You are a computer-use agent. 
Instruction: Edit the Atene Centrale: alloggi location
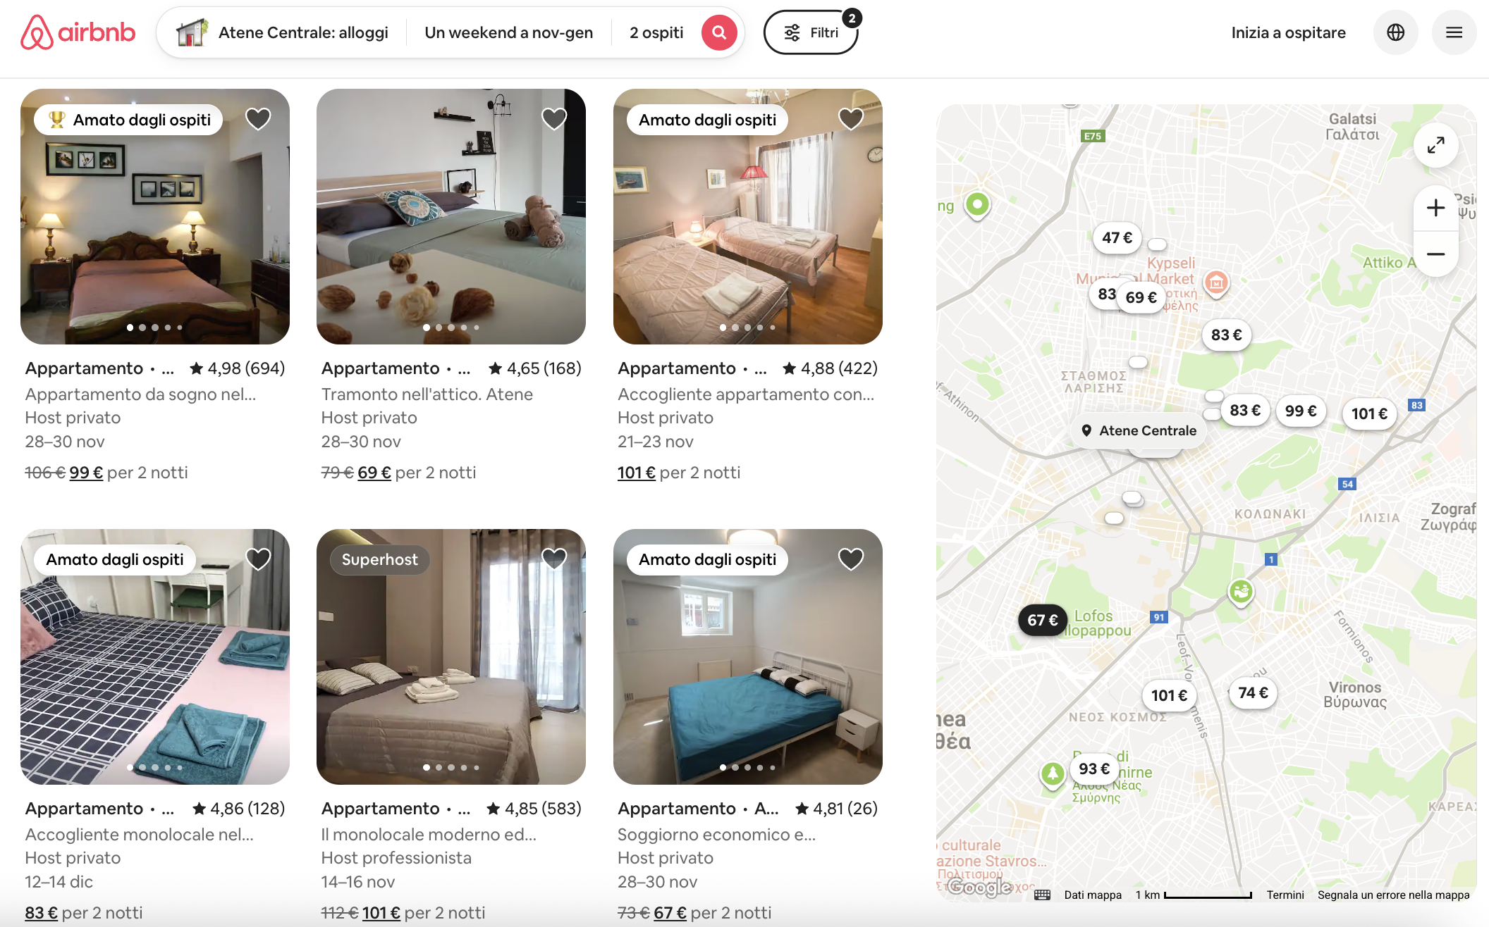point(282,32)
